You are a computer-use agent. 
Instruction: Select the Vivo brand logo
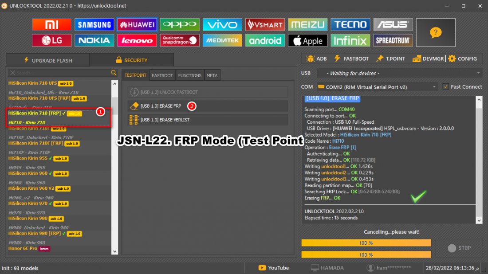pos(222,24)
